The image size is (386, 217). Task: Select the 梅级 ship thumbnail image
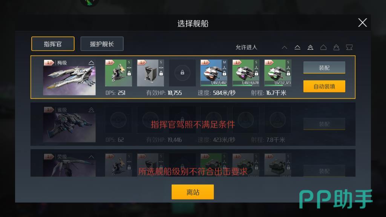click(x=69, y=80)
